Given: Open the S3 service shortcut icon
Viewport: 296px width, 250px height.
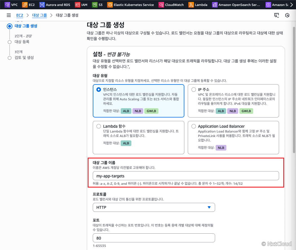Looking at the screenshot, I should click(94, 5).
